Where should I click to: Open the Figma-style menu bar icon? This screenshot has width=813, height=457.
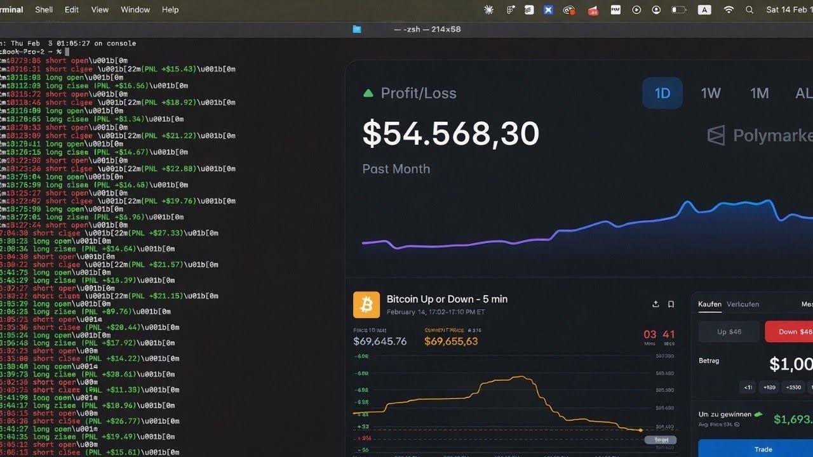coord(510,10)
